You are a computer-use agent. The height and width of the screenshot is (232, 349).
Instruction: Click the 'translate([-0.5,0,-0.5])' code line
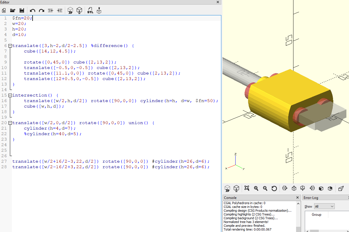point(82,68)
